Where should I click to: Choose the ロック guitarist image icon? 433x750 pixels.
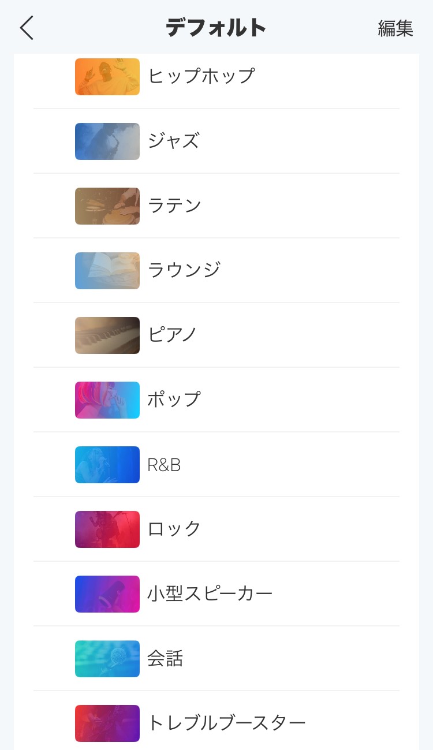(107, 529)
